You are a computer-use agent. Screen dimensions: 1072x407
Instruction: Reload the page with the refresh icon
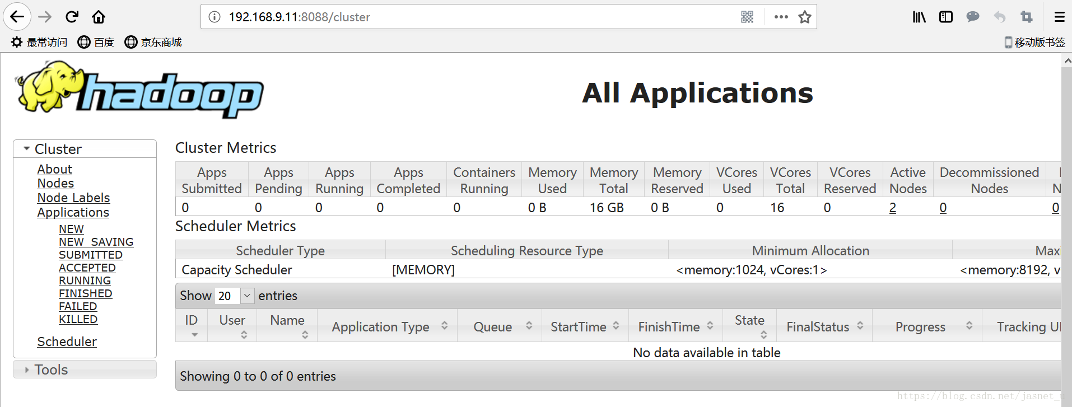[x=72, y=17]
